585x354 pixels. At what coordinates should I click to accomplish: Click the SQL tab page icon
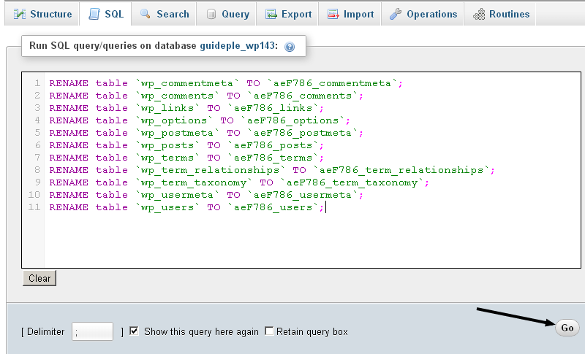(94, 14)
